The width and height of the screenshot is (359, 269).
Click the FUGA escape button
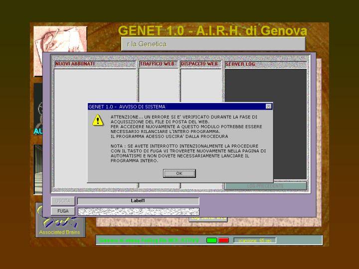[63, 211]
